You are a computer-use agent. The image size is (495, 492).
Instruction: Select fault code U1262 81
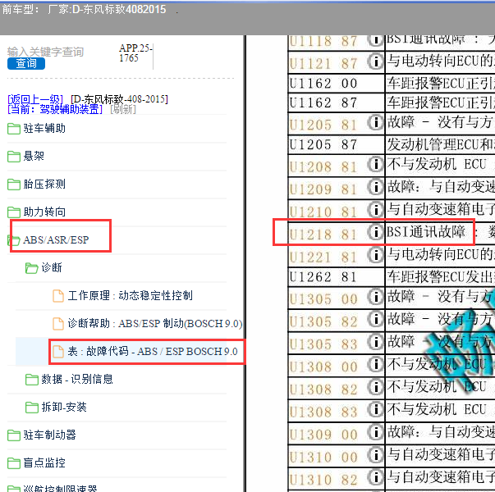point(323,277)
